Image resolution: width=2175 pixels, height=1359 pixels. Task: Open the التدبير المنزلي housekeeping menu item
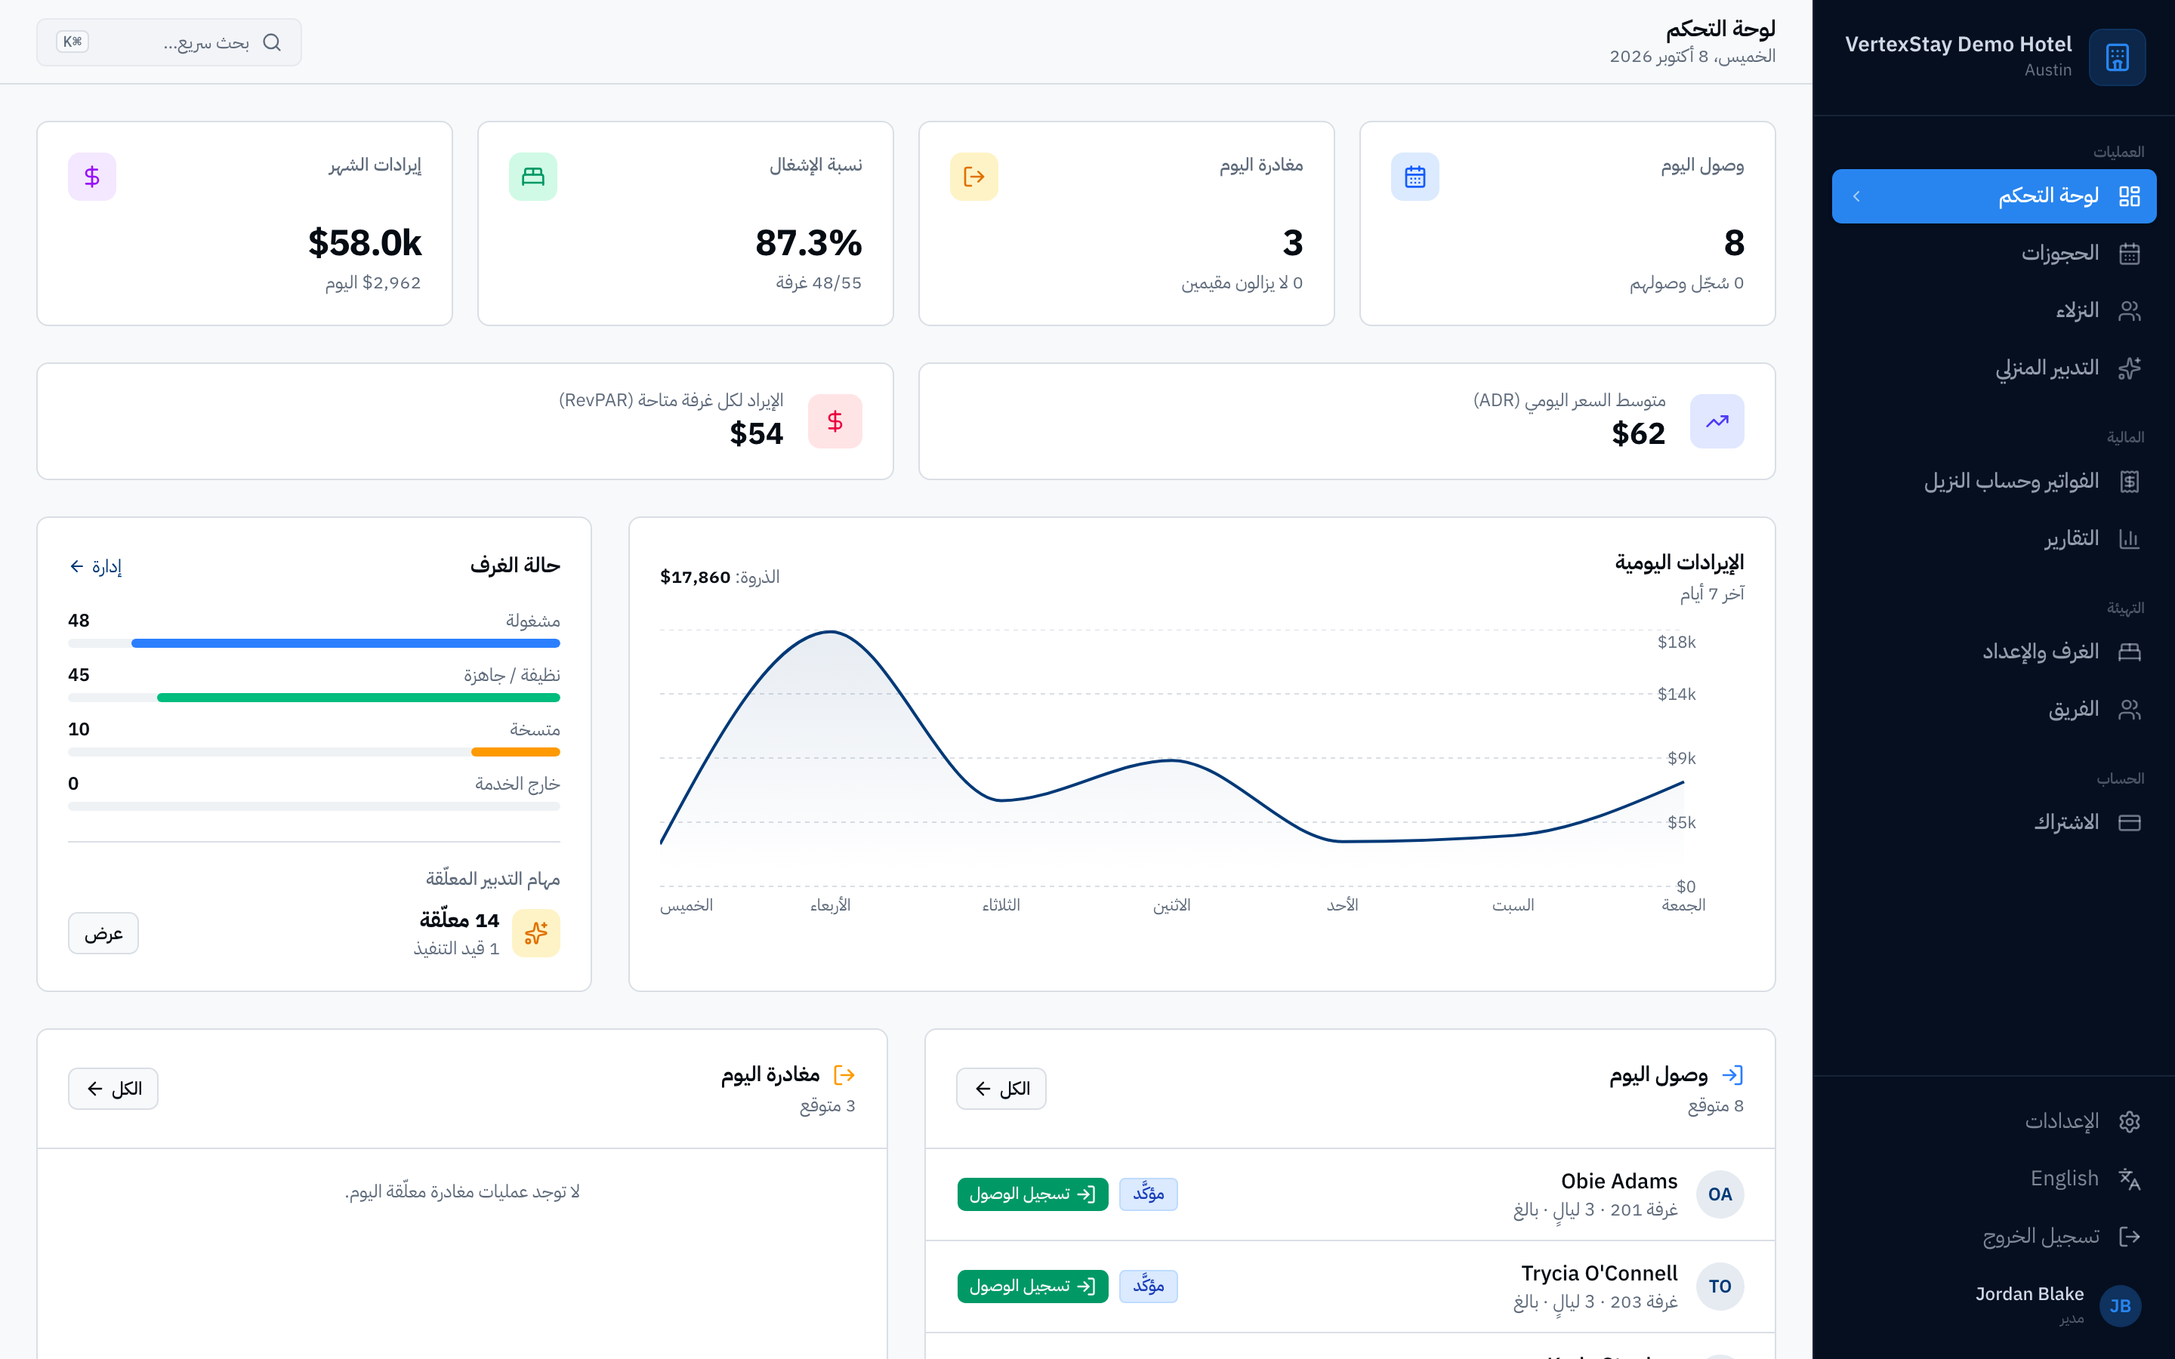(1994, 368)
